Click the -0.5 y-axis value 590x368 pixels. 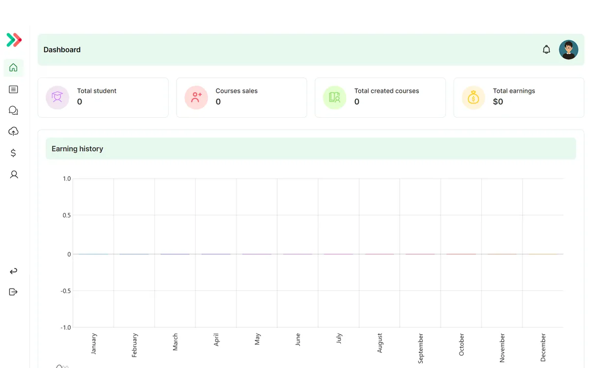(x=66, y=290)
